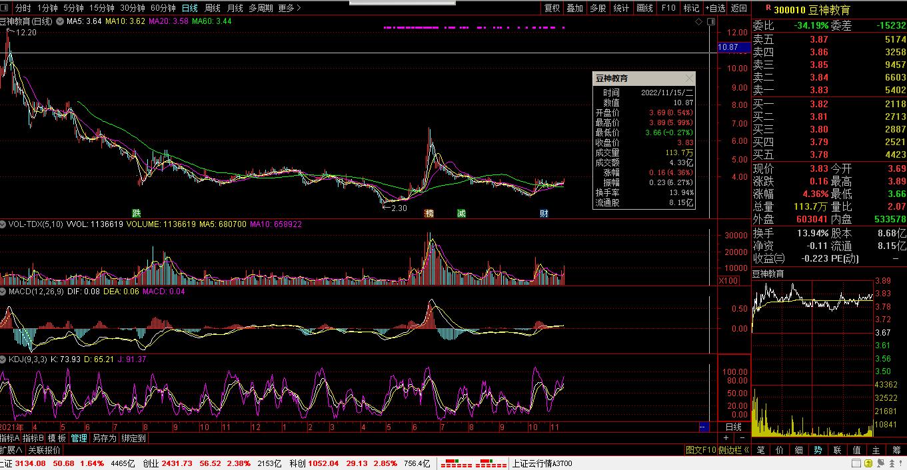Select the 60分钟 period tab
Image resolution: width=907 pixels, height=470 pixels.
(x=163, y=8)
